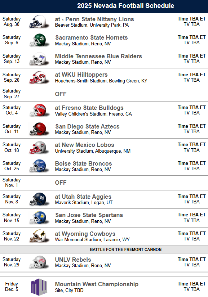Open the Mountain West Championship link
Screen dimensions: 208x297
point(97,284)
